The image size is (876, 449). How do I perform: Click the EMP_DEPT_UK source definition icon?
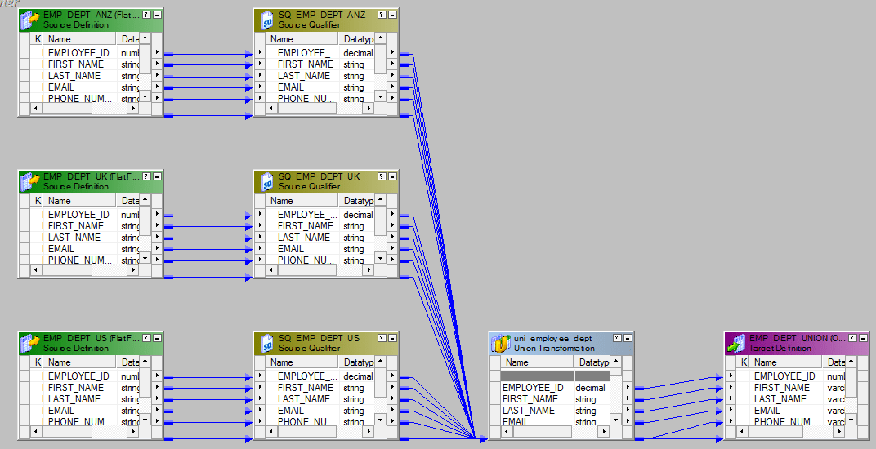30,181
